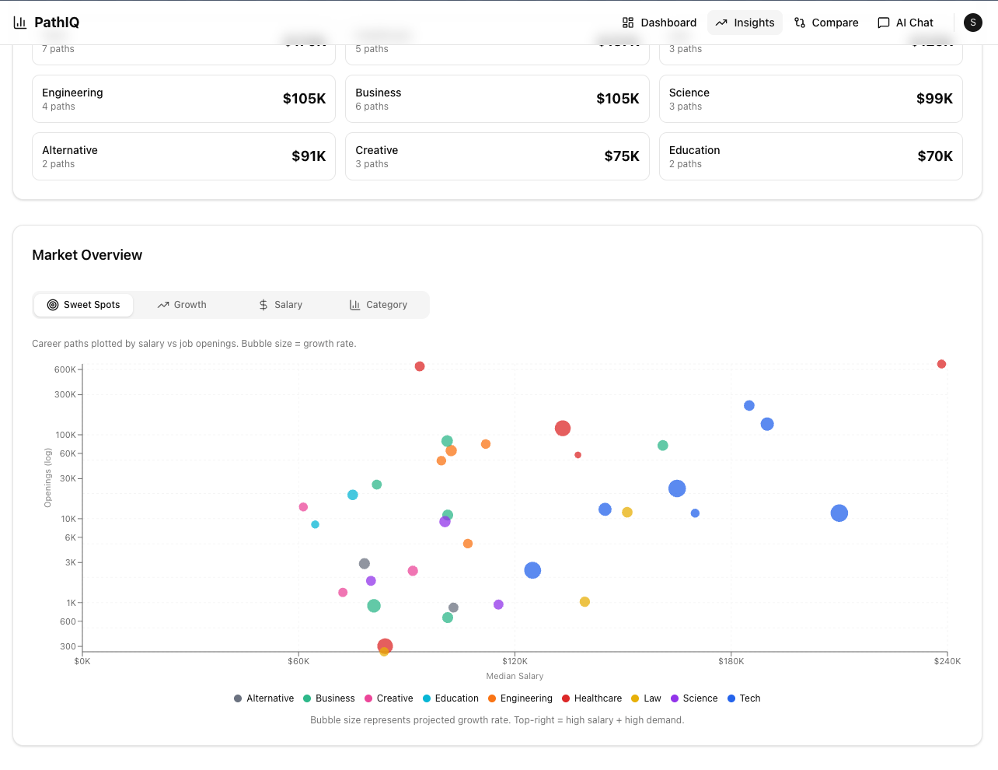The height and width of the screenshot is (770, 998).
Task: Click the Law legend color dot
Action: (635, 698)
